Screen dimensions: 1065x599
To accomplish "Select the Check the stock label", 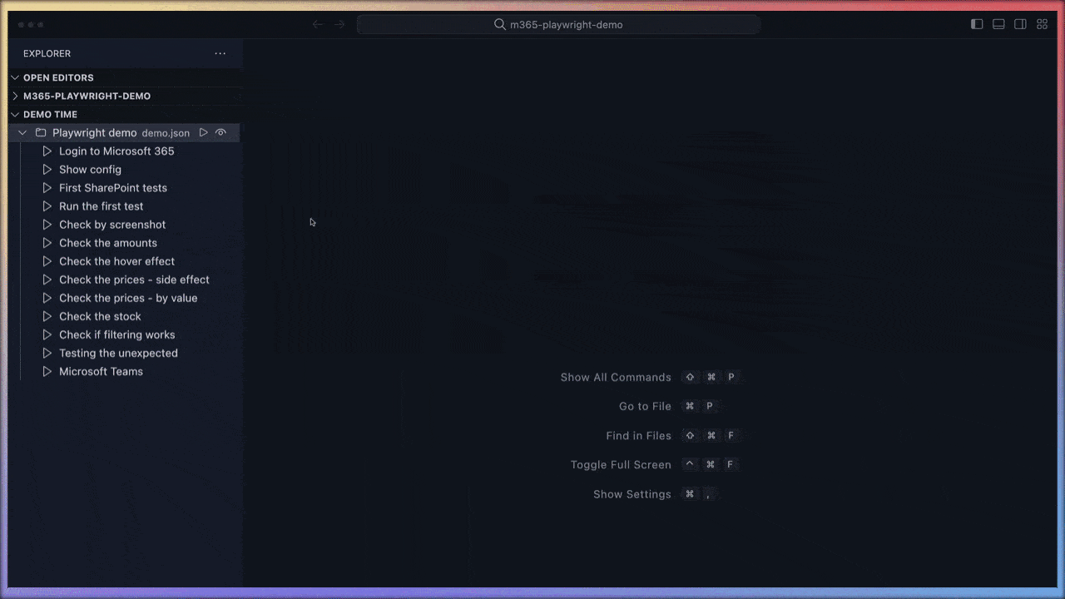I will coord(100,316).
